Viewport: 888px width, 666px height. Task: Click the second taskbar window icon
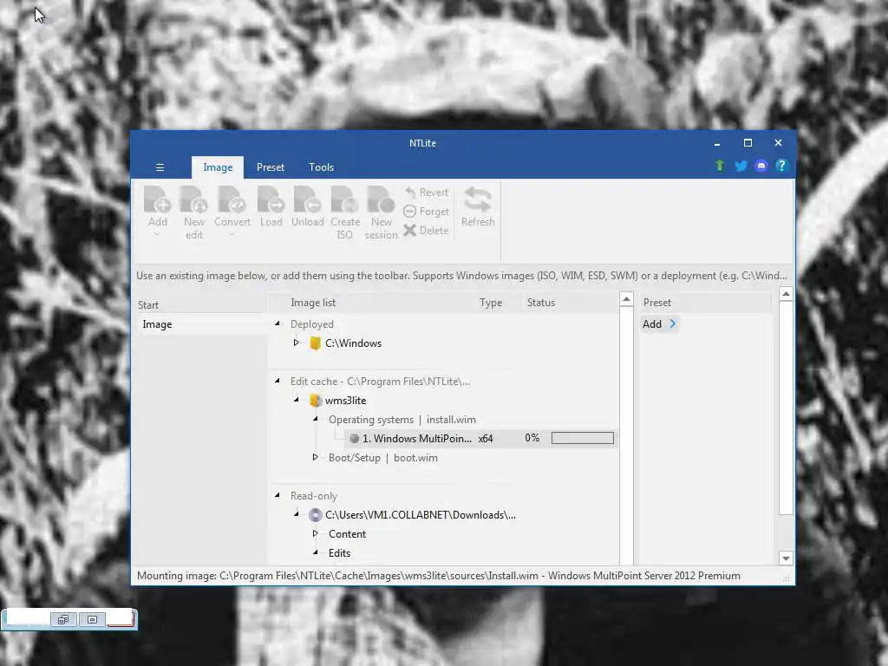click(x=92, y=619)
